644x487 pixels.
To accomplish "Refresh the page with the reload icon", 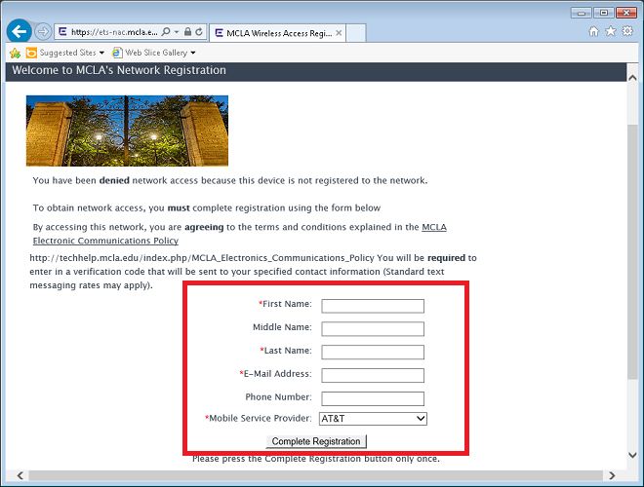I will click(x=199, y=31).
